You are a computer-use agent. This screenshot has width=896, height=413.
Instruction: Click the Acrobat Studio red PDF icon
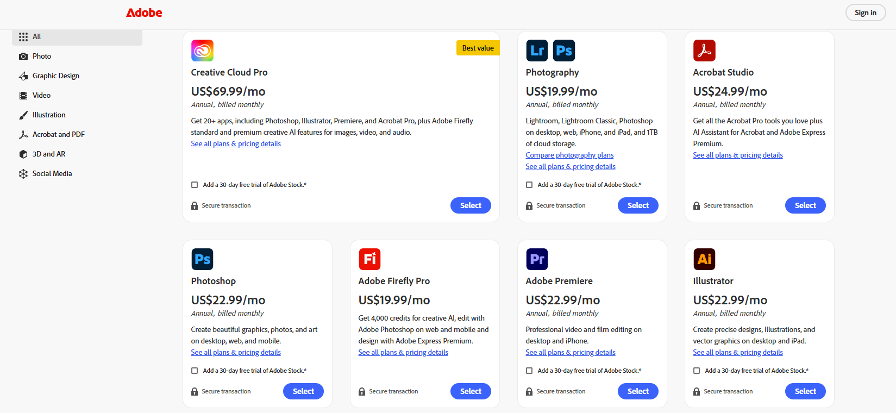click(704, 51)
